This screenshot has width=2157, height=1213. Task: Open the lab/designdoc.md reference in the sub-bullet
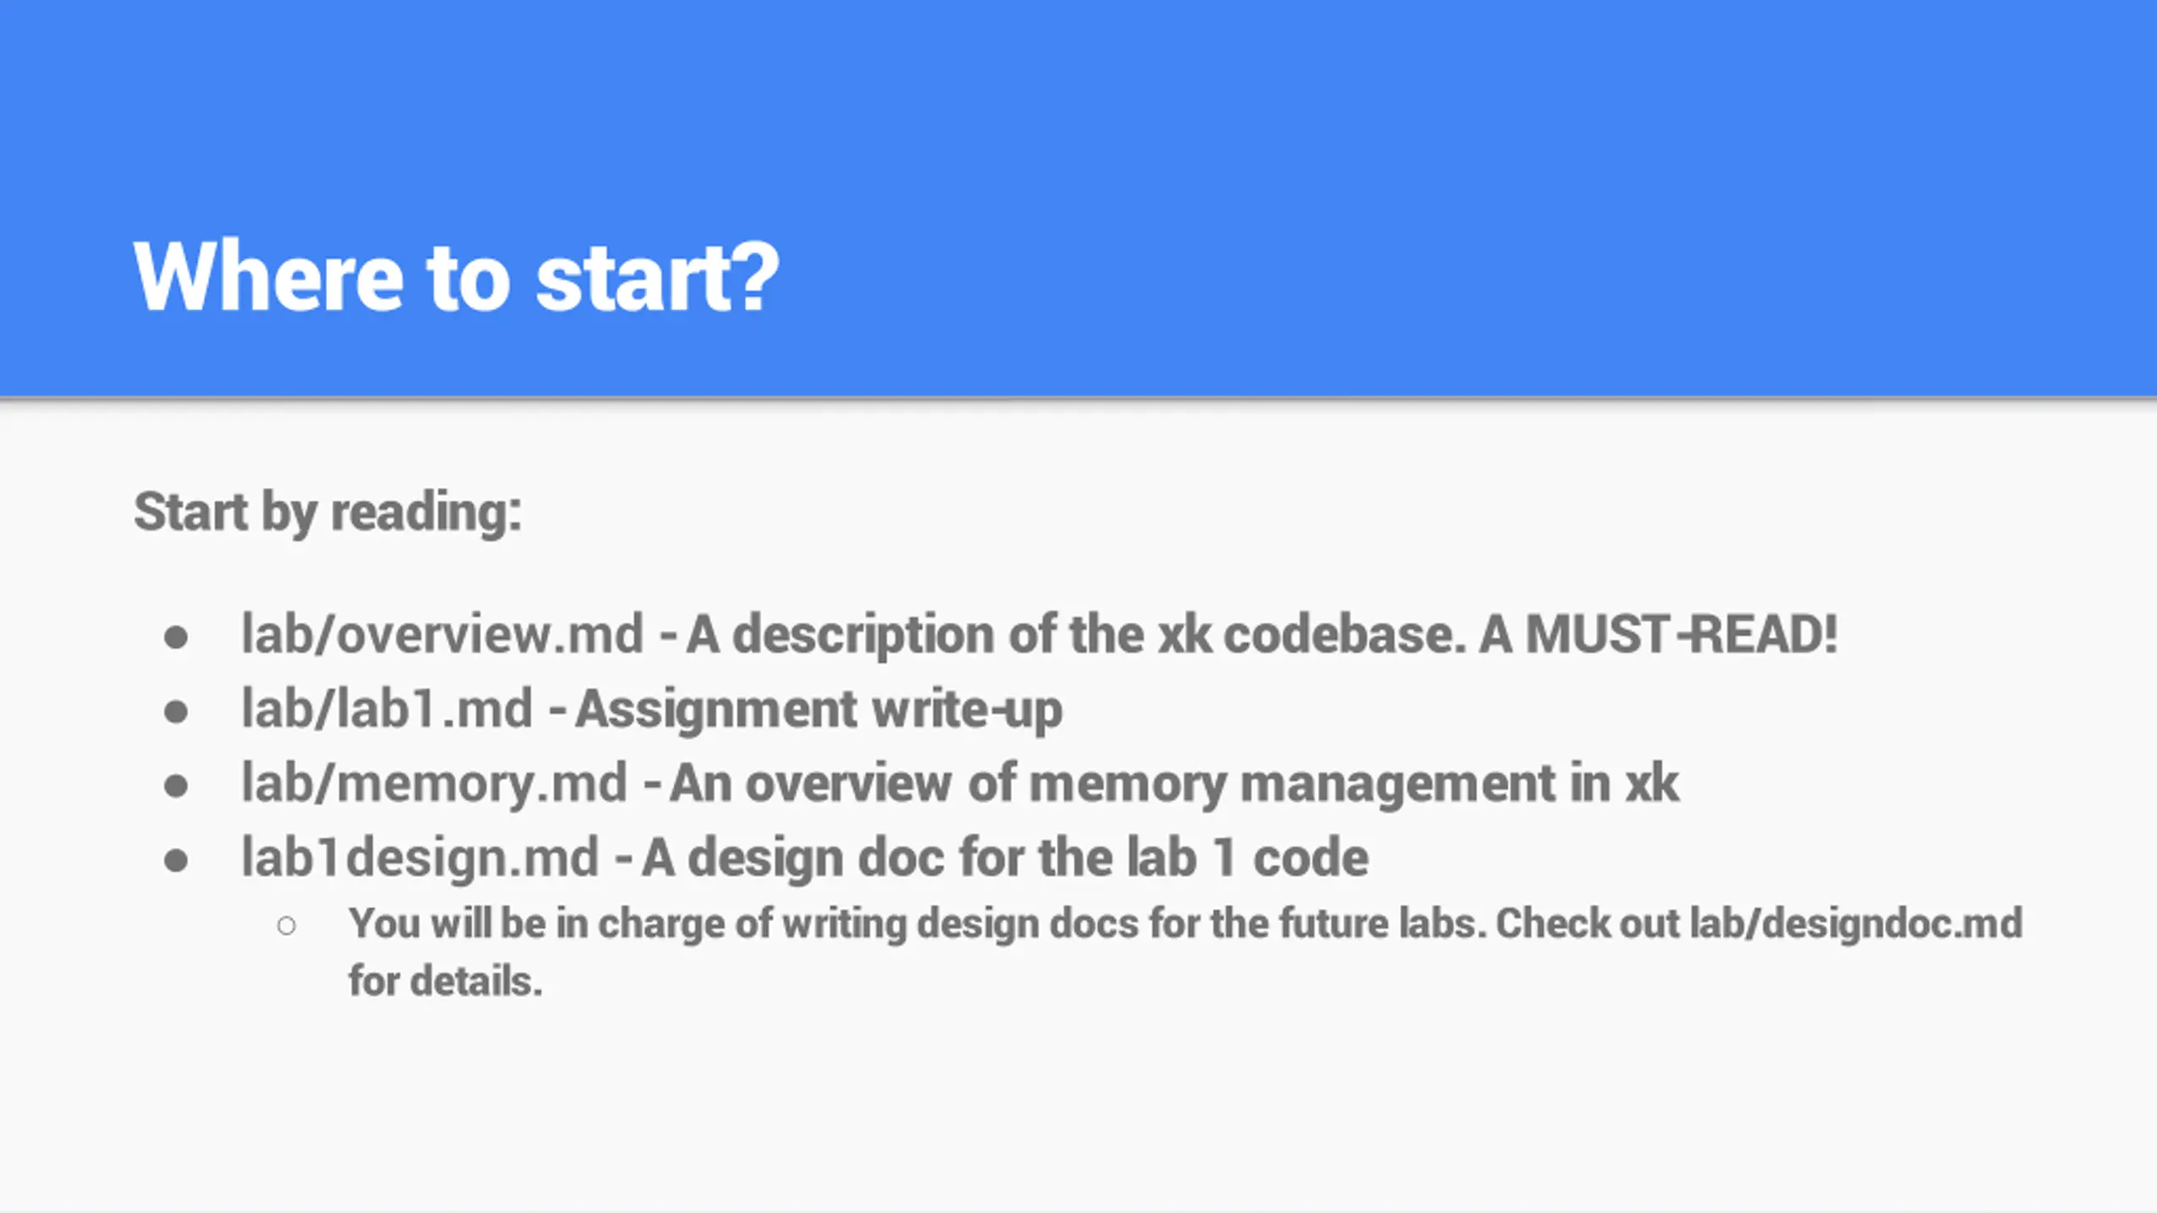pyautogui.click(x=1856, y=923)
